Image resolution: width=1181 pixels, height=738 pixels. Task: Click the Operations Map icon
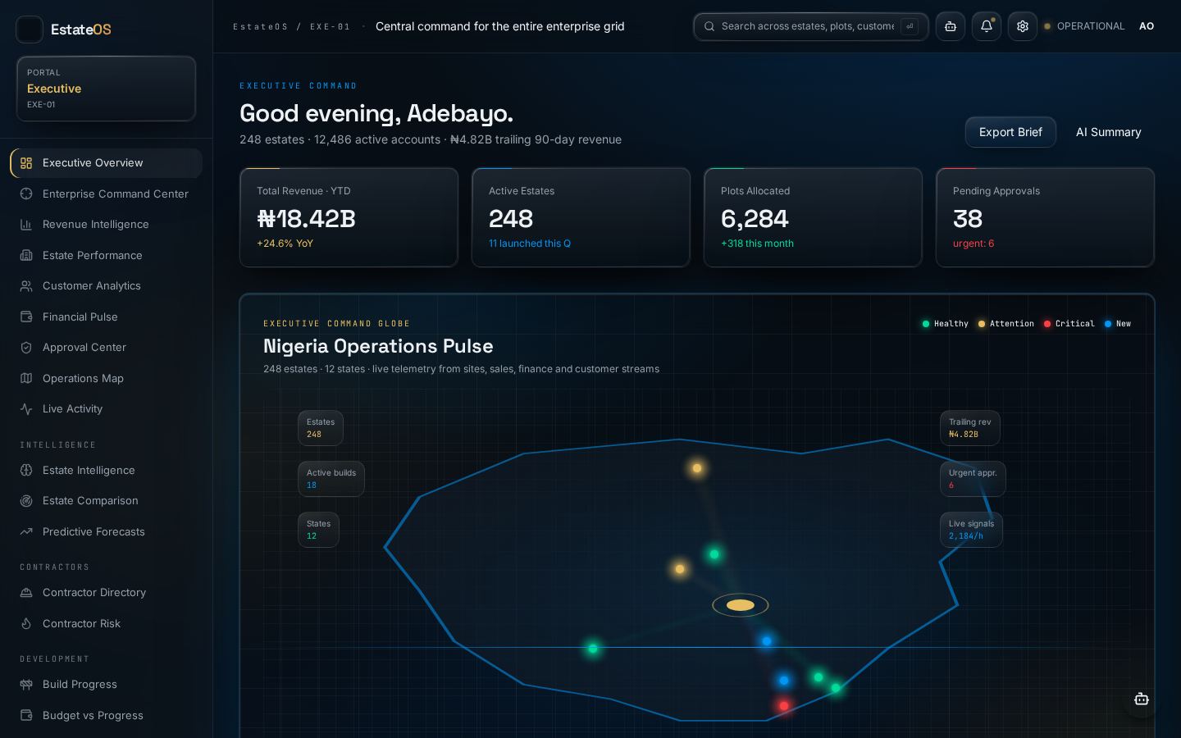coord(26,378)
